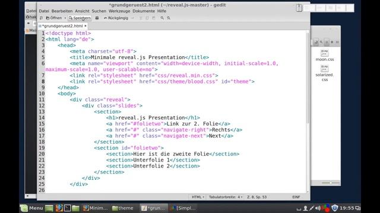Switch to the '*grun...' gedit taskbar entry
Image resolution: width=380 pixels, height=213 pixels.
pyautogui.click(x=153, y=208)
